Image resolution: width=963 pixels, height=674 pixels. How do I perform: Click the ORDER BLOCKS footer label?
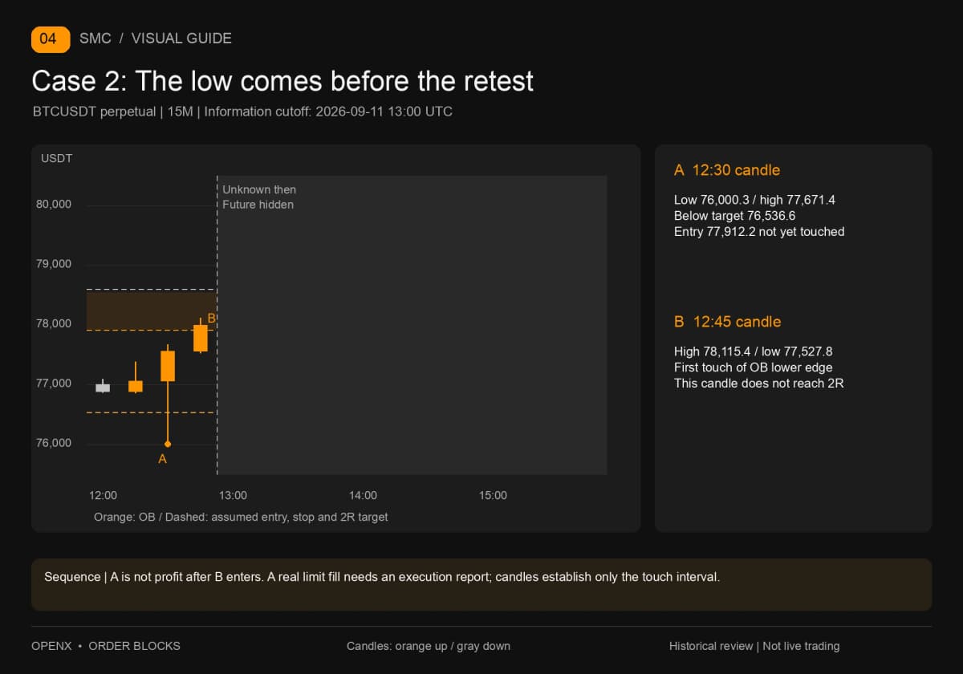point(135,646)
